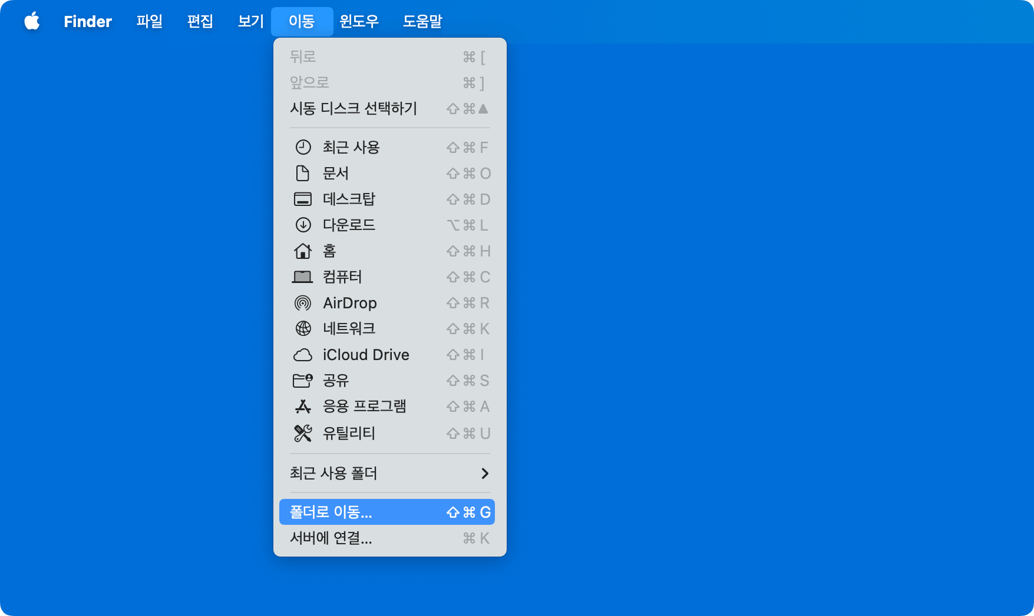Image resolution: width=1034 pixels, height=616 pixels.
Task: Click the download arrow icon for 다운로드
Action: [x=303, y=225]
